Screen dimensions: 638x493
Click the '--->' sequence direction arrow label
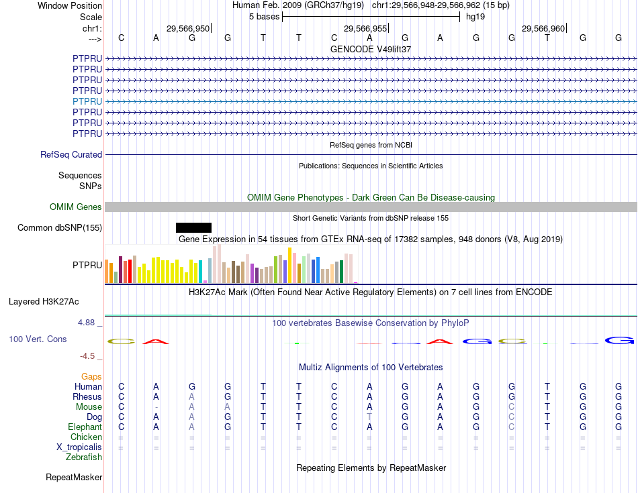pos(95,39)
